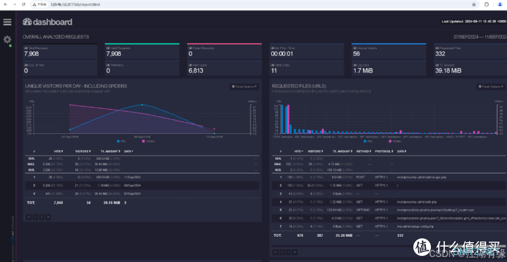Go forward in the browser
The height and width of the screenshot is (262, 507).
[14, 4]
